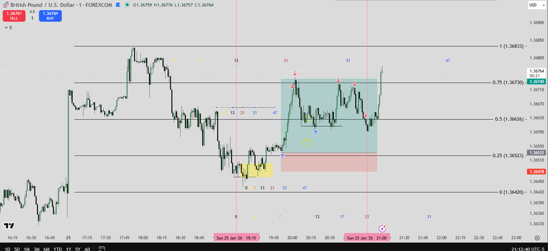Select the 1M time range
This screenshot has height=251, width=548.
click(27, 249)
